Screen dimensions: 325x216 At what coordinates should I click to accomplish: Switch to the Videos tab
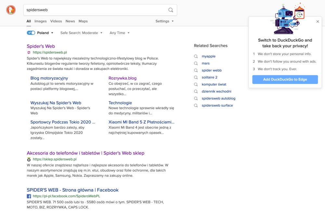click(56, 21)
